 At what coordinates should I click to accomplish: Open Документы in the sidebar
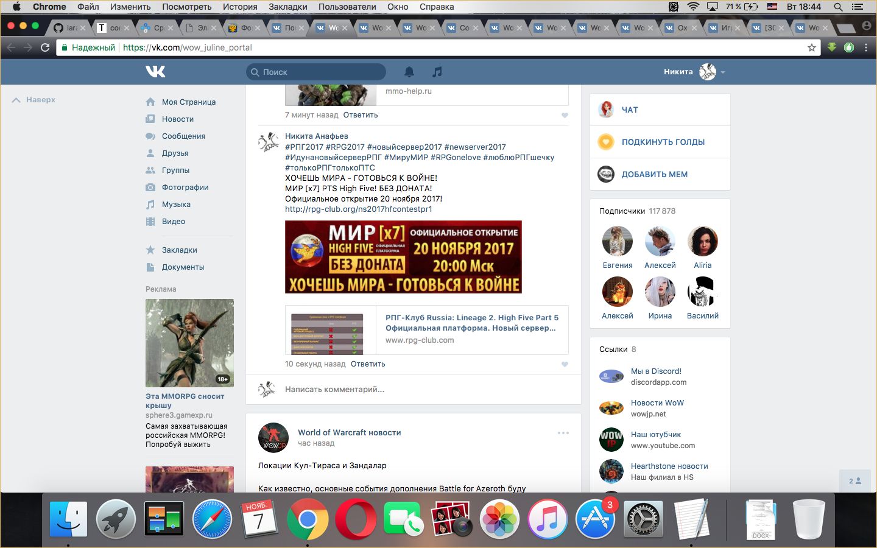pos(175,267)
